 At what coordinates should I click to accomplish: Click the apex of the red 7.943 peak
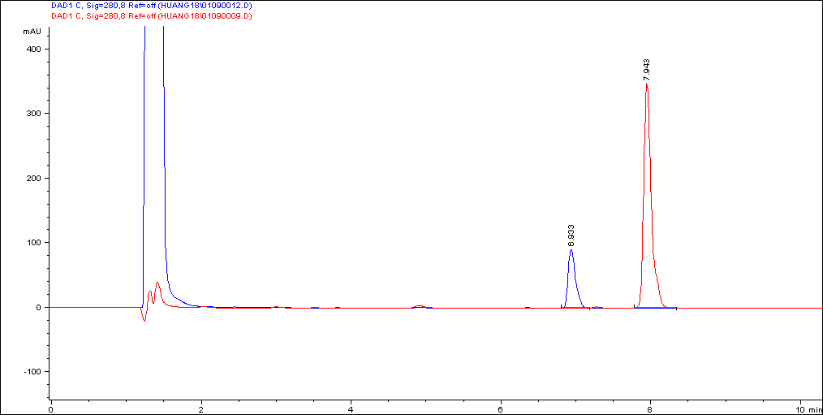[646, 84]
